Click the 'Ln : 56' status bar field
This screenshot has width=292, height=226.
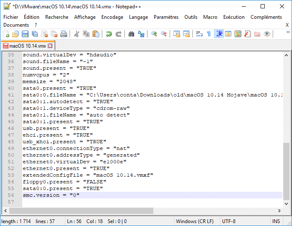[74, 221]
